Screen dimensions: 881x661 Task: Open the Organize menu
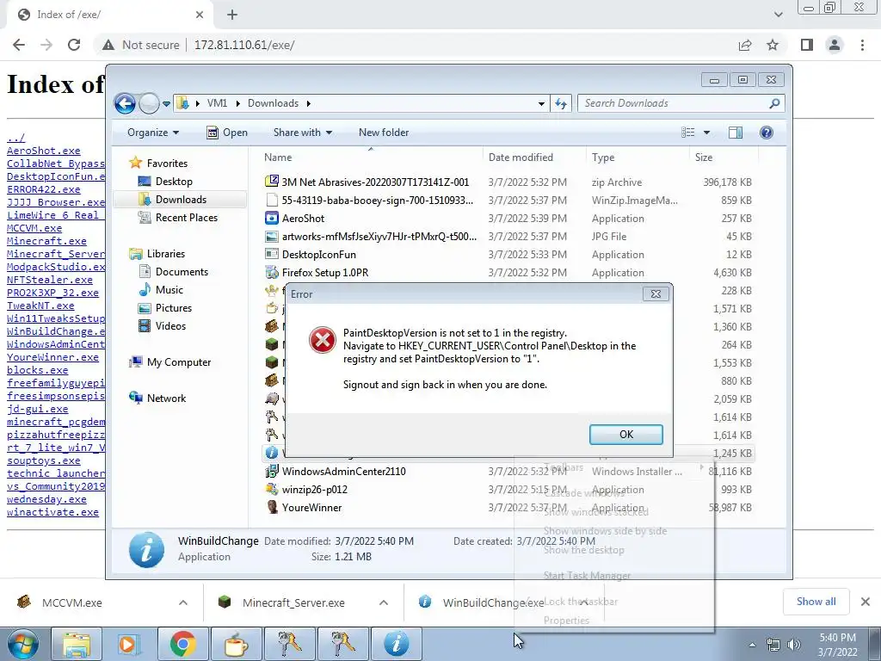click(153, 133)
